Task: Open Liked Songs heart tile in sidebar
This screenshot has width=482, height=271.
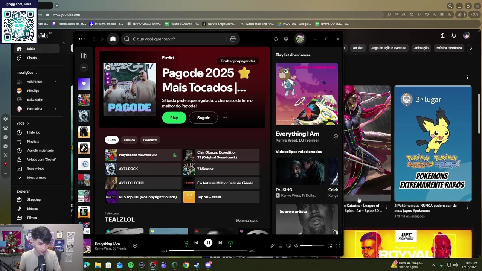Action: pos(84,84)
